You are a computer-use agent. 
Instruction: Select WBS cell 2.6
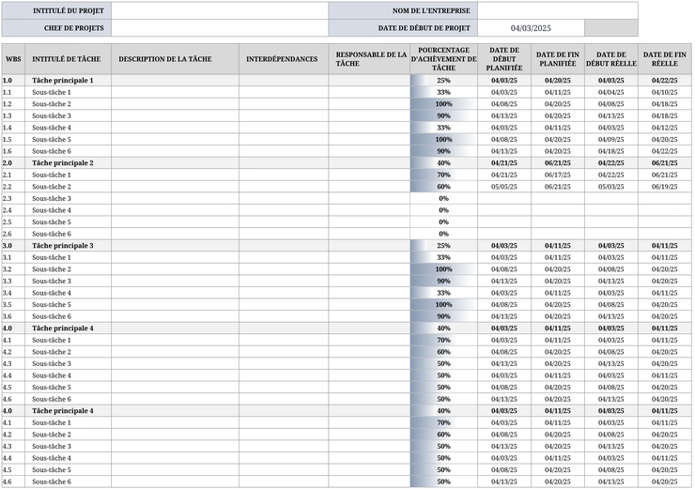[x=13, y=234]
